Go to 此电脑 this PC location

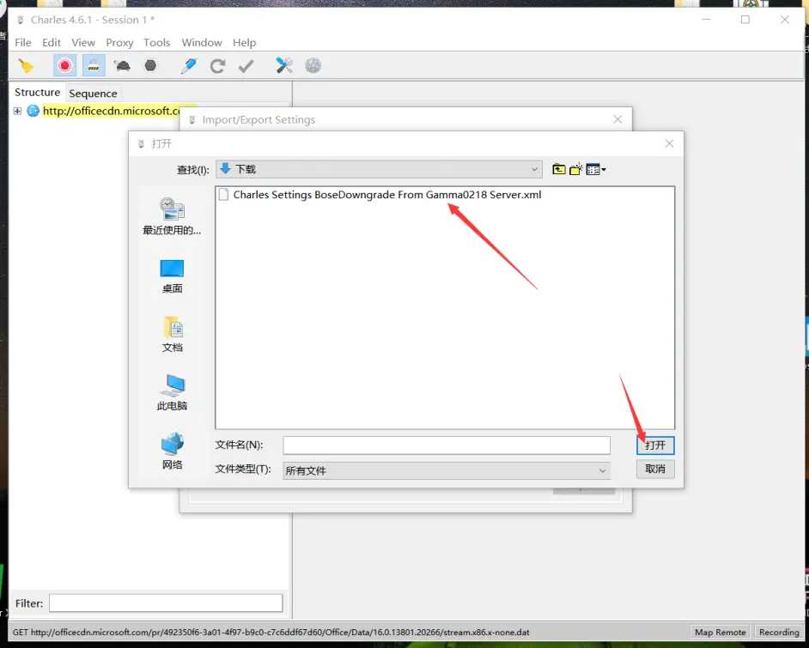[172, 393]
